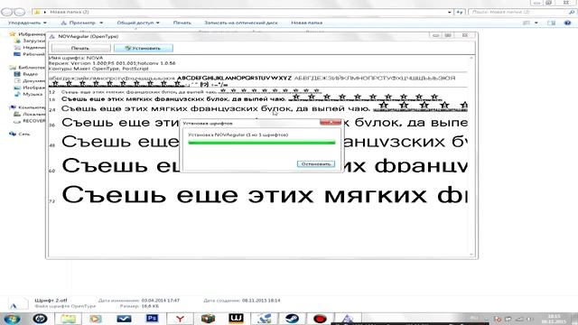
Task: Open the HP app from the taskbar
Action: click(x=40, y=319)
